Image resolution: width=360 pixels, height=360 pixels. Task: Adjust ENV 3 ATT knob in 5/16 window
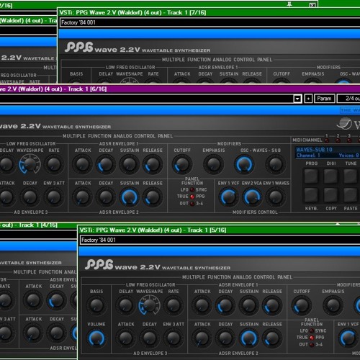tap(174, 338)
